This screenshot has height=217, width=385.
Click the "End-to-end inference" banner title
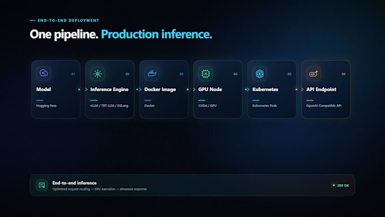point(74,183)
